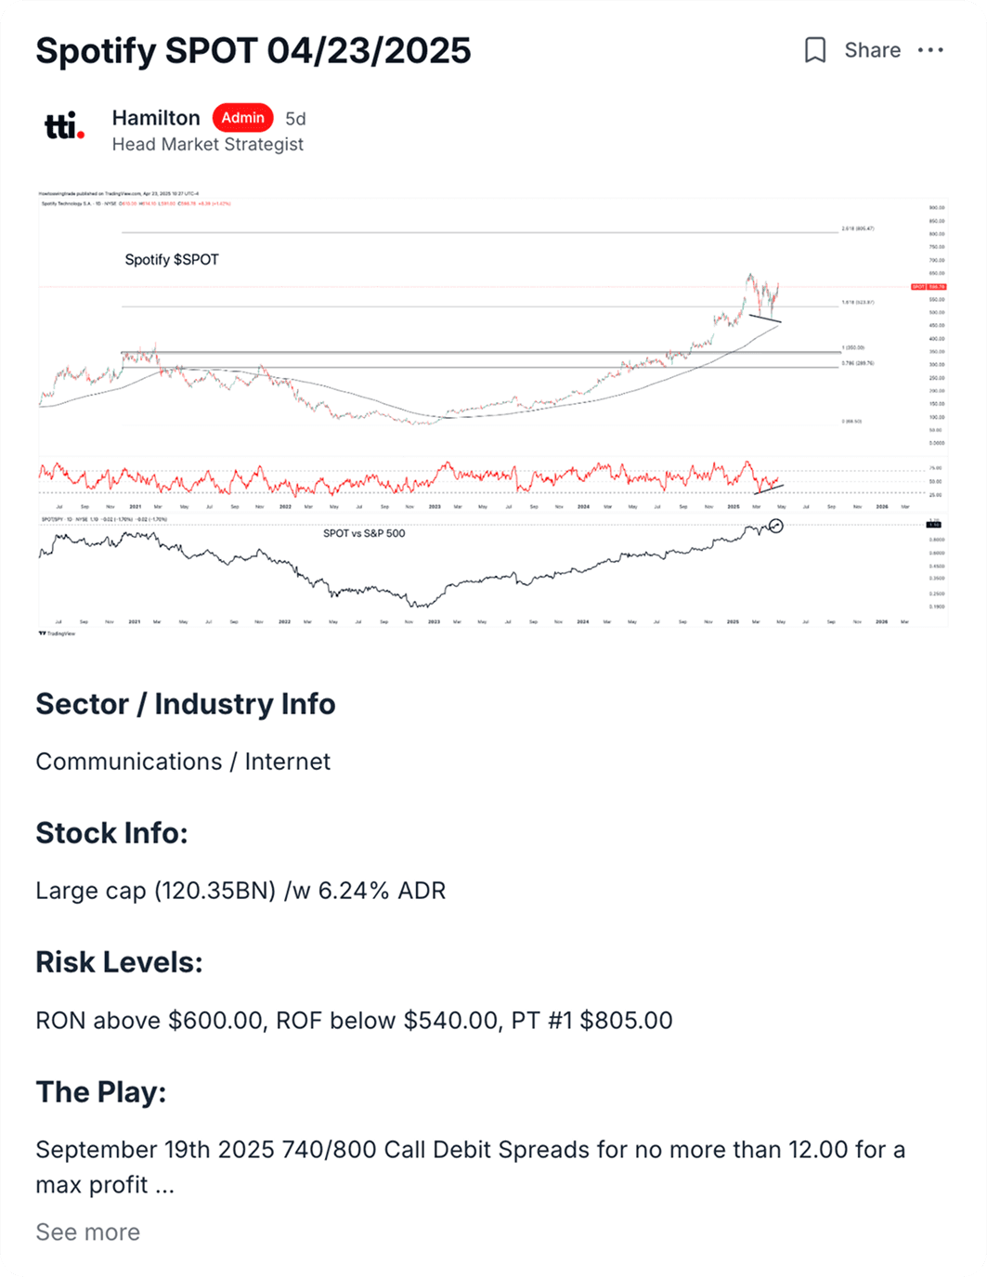Image resolution: width=987 pixels, height=1277 pixels.
Task: Click the Risk Levels heading
Action: (119, 962)
